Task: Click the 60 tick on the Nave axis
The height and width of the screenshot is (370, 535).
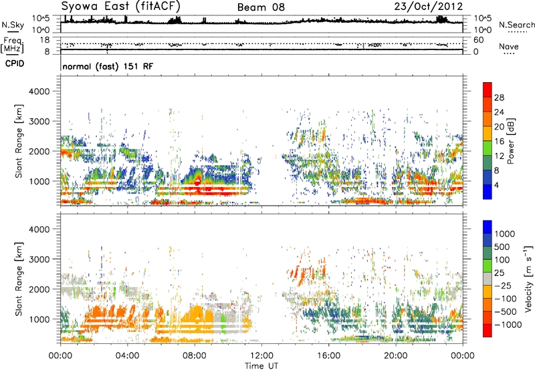Action: 479,40
